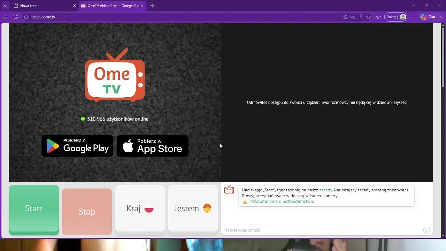
Task: Open the App Store download badge
Action: 152,146
